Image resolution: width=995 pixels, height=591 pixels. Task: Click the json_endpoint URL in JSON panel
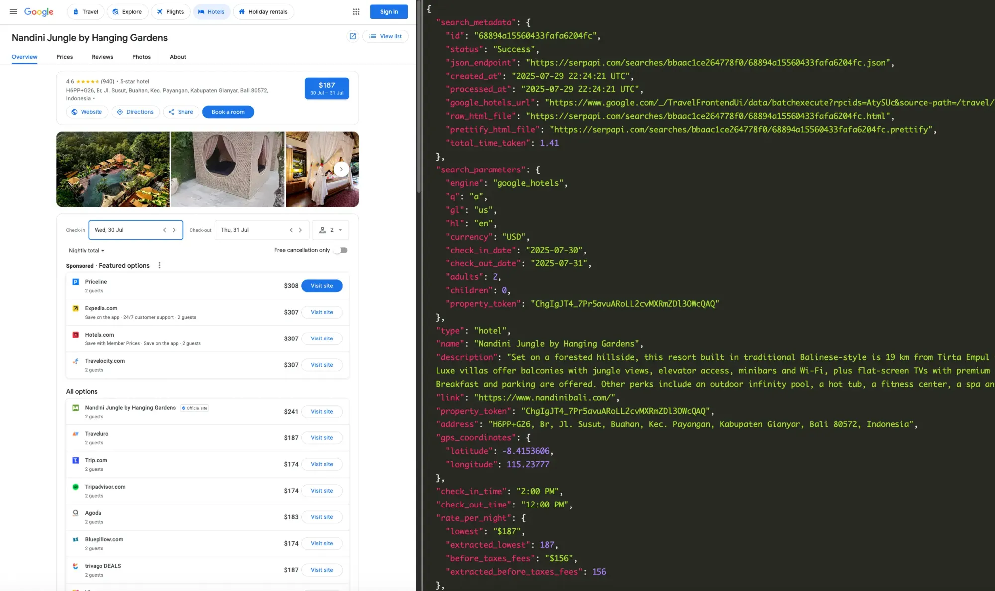click(x=708, y=63)
